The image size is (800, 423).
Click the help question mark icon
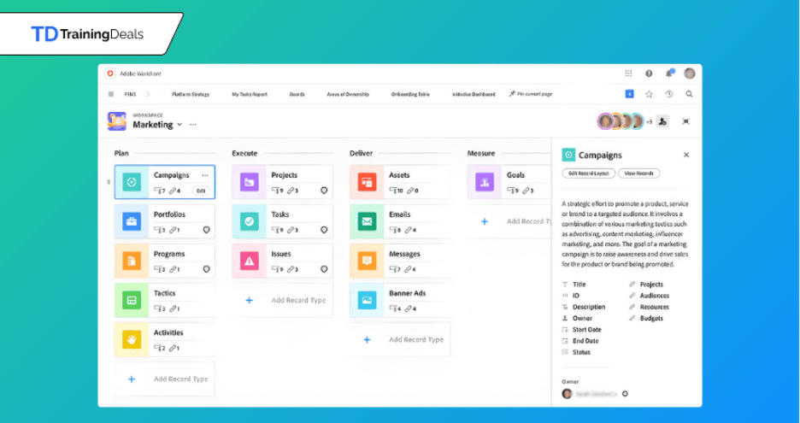coord(649,73)
